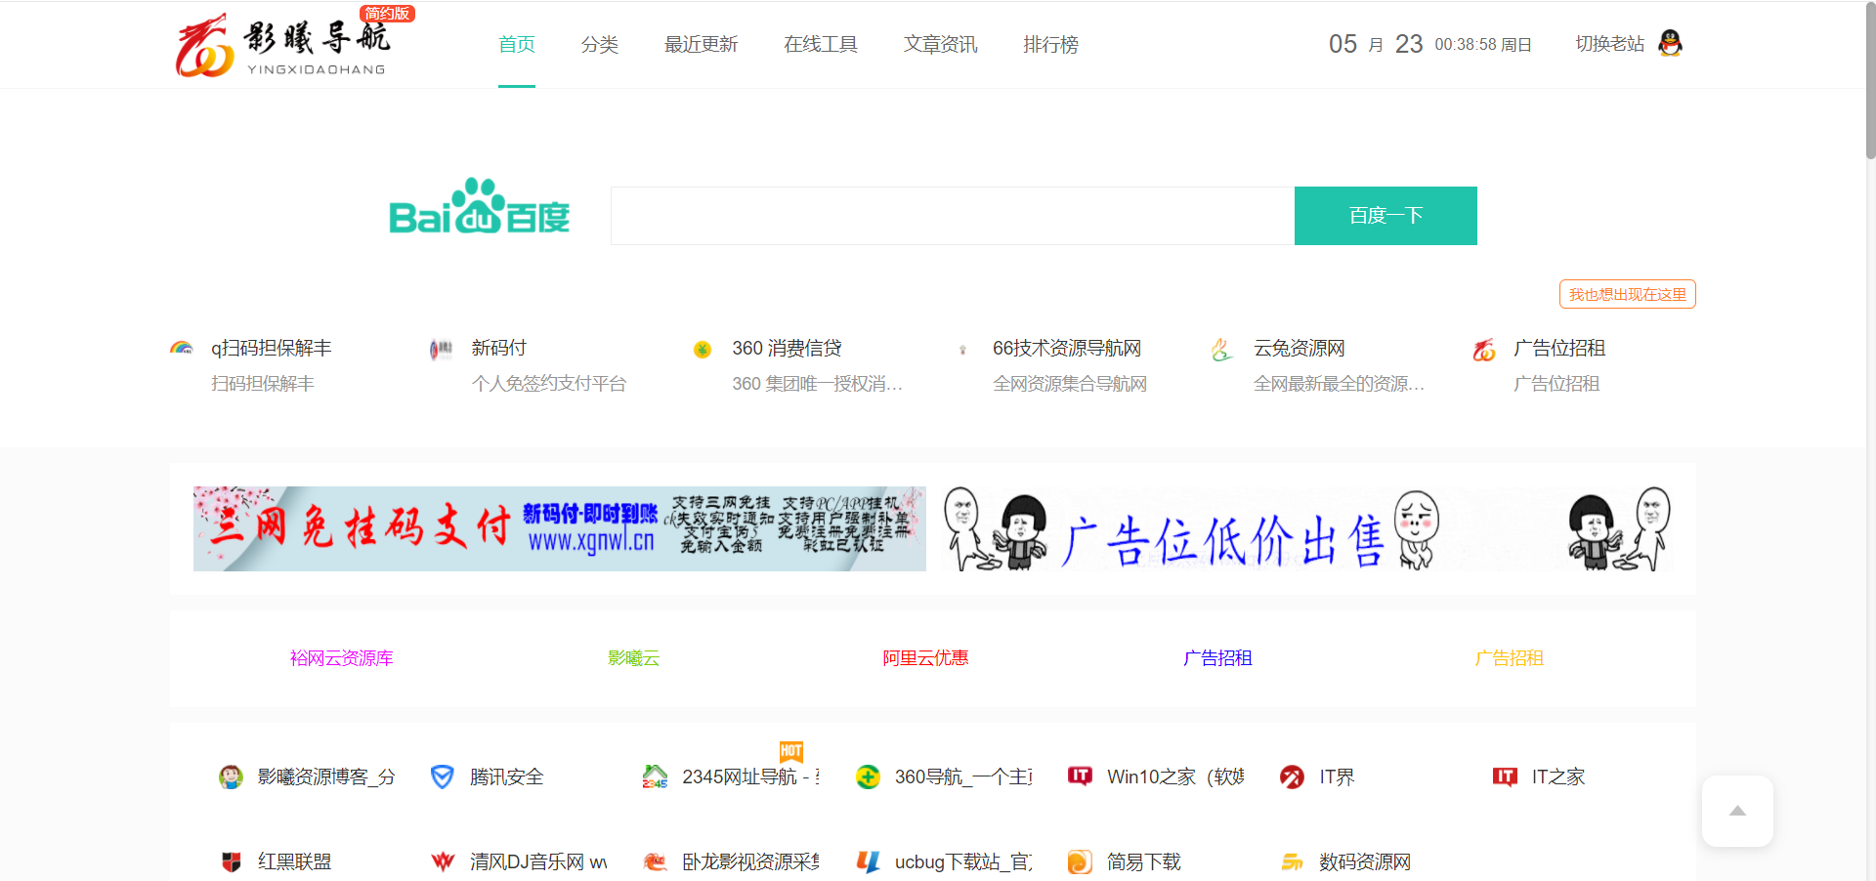The height and width of the screenshot is (881, 1876).
Task: Open the 首页 tab
Action: [517, 45]
